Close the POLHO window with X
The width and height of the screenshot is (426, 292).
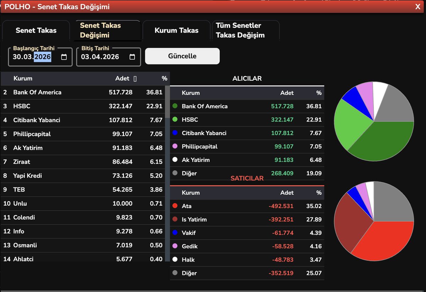coord(418,6)
